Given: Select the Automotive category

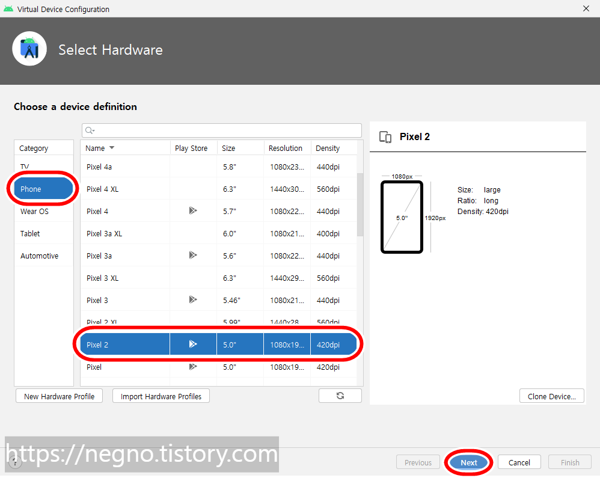Looking at the screenshot, I should pos(44,256).
